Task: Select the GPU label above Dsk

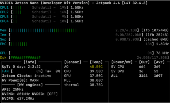Action: [x=3, y=53]
